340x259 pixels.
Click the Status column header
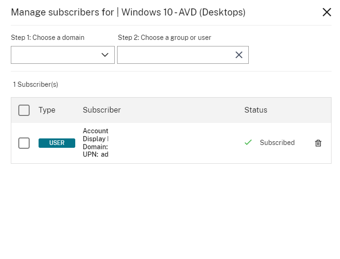coord(255,110)
